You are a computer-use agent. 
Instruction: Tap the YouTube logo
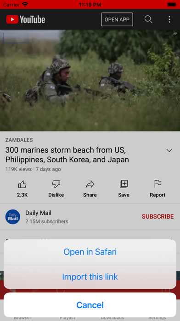(x=25, y=19)
